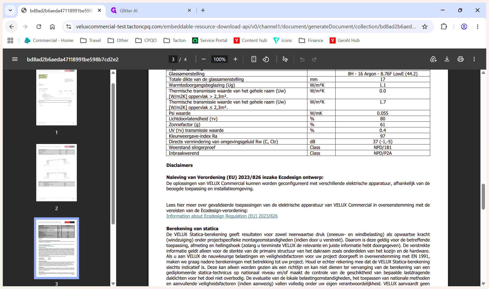Open the Chrome profile icon
This screenshot has height=289, width=489.
(464, 27)
